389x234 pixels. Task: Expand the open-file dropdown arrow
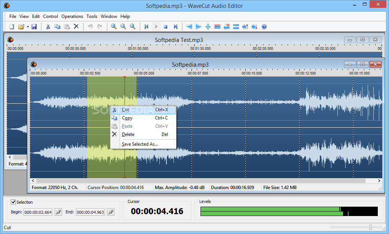[28, 27]
